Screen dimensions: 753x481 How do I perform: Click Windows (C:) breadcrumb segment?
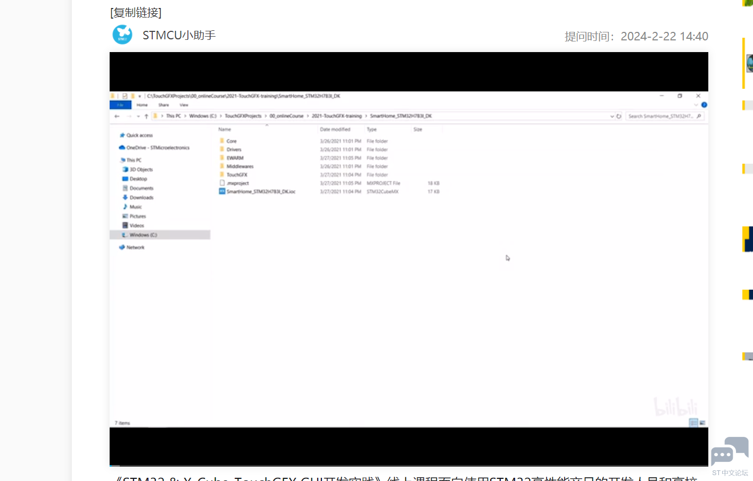(203, 116)
